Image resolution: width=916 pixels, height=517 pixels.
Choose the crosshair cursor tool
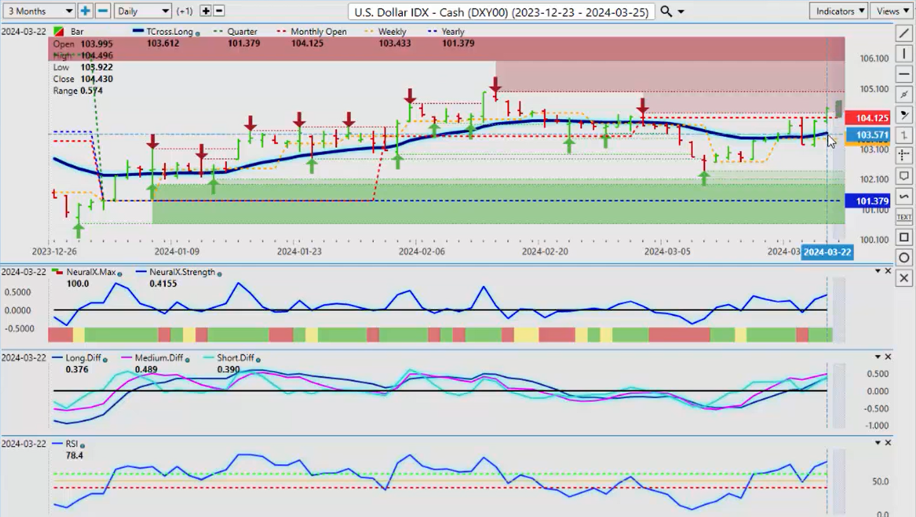point(903,155)
